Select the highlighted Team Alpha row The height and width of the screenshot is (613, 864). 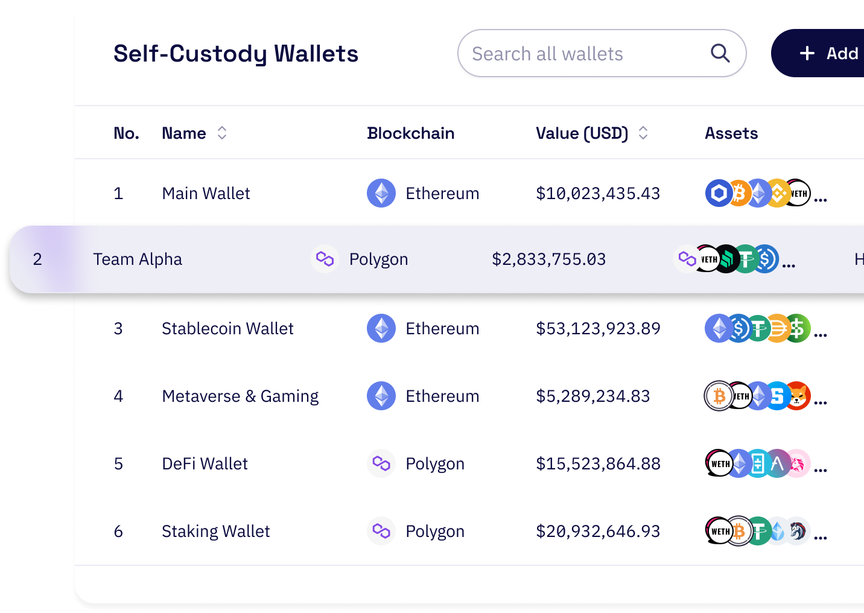coord(437,259)
